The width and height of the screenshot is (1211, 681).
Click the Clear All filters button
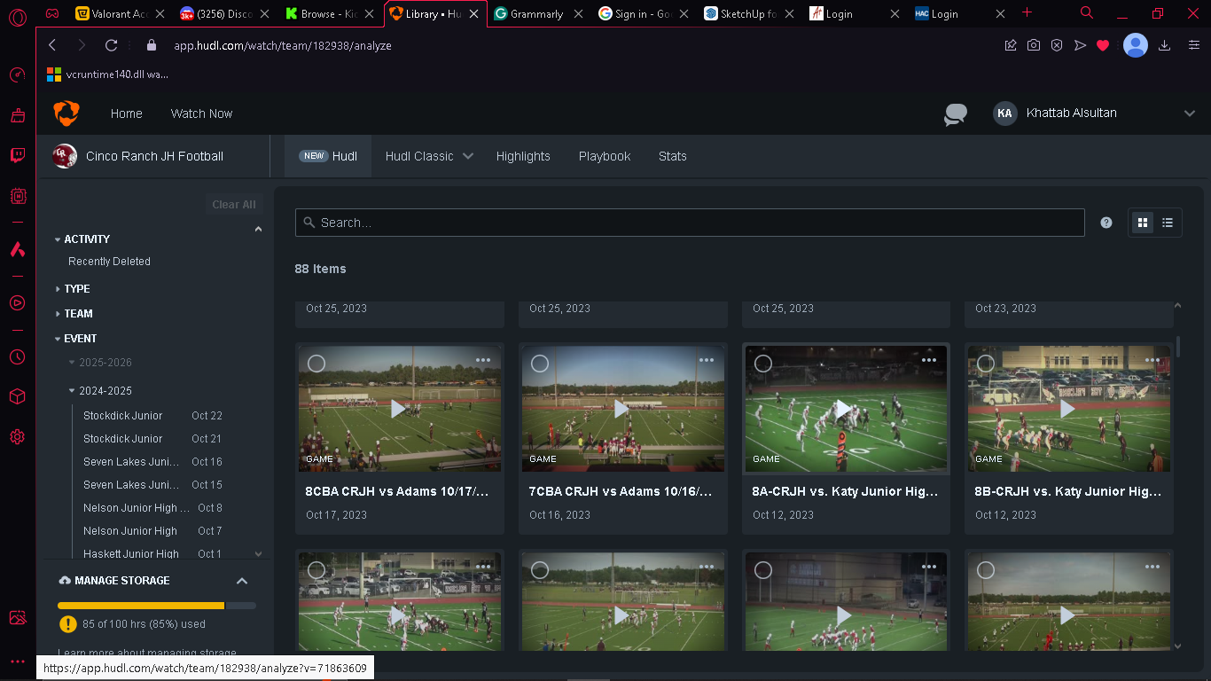point(234,205)
